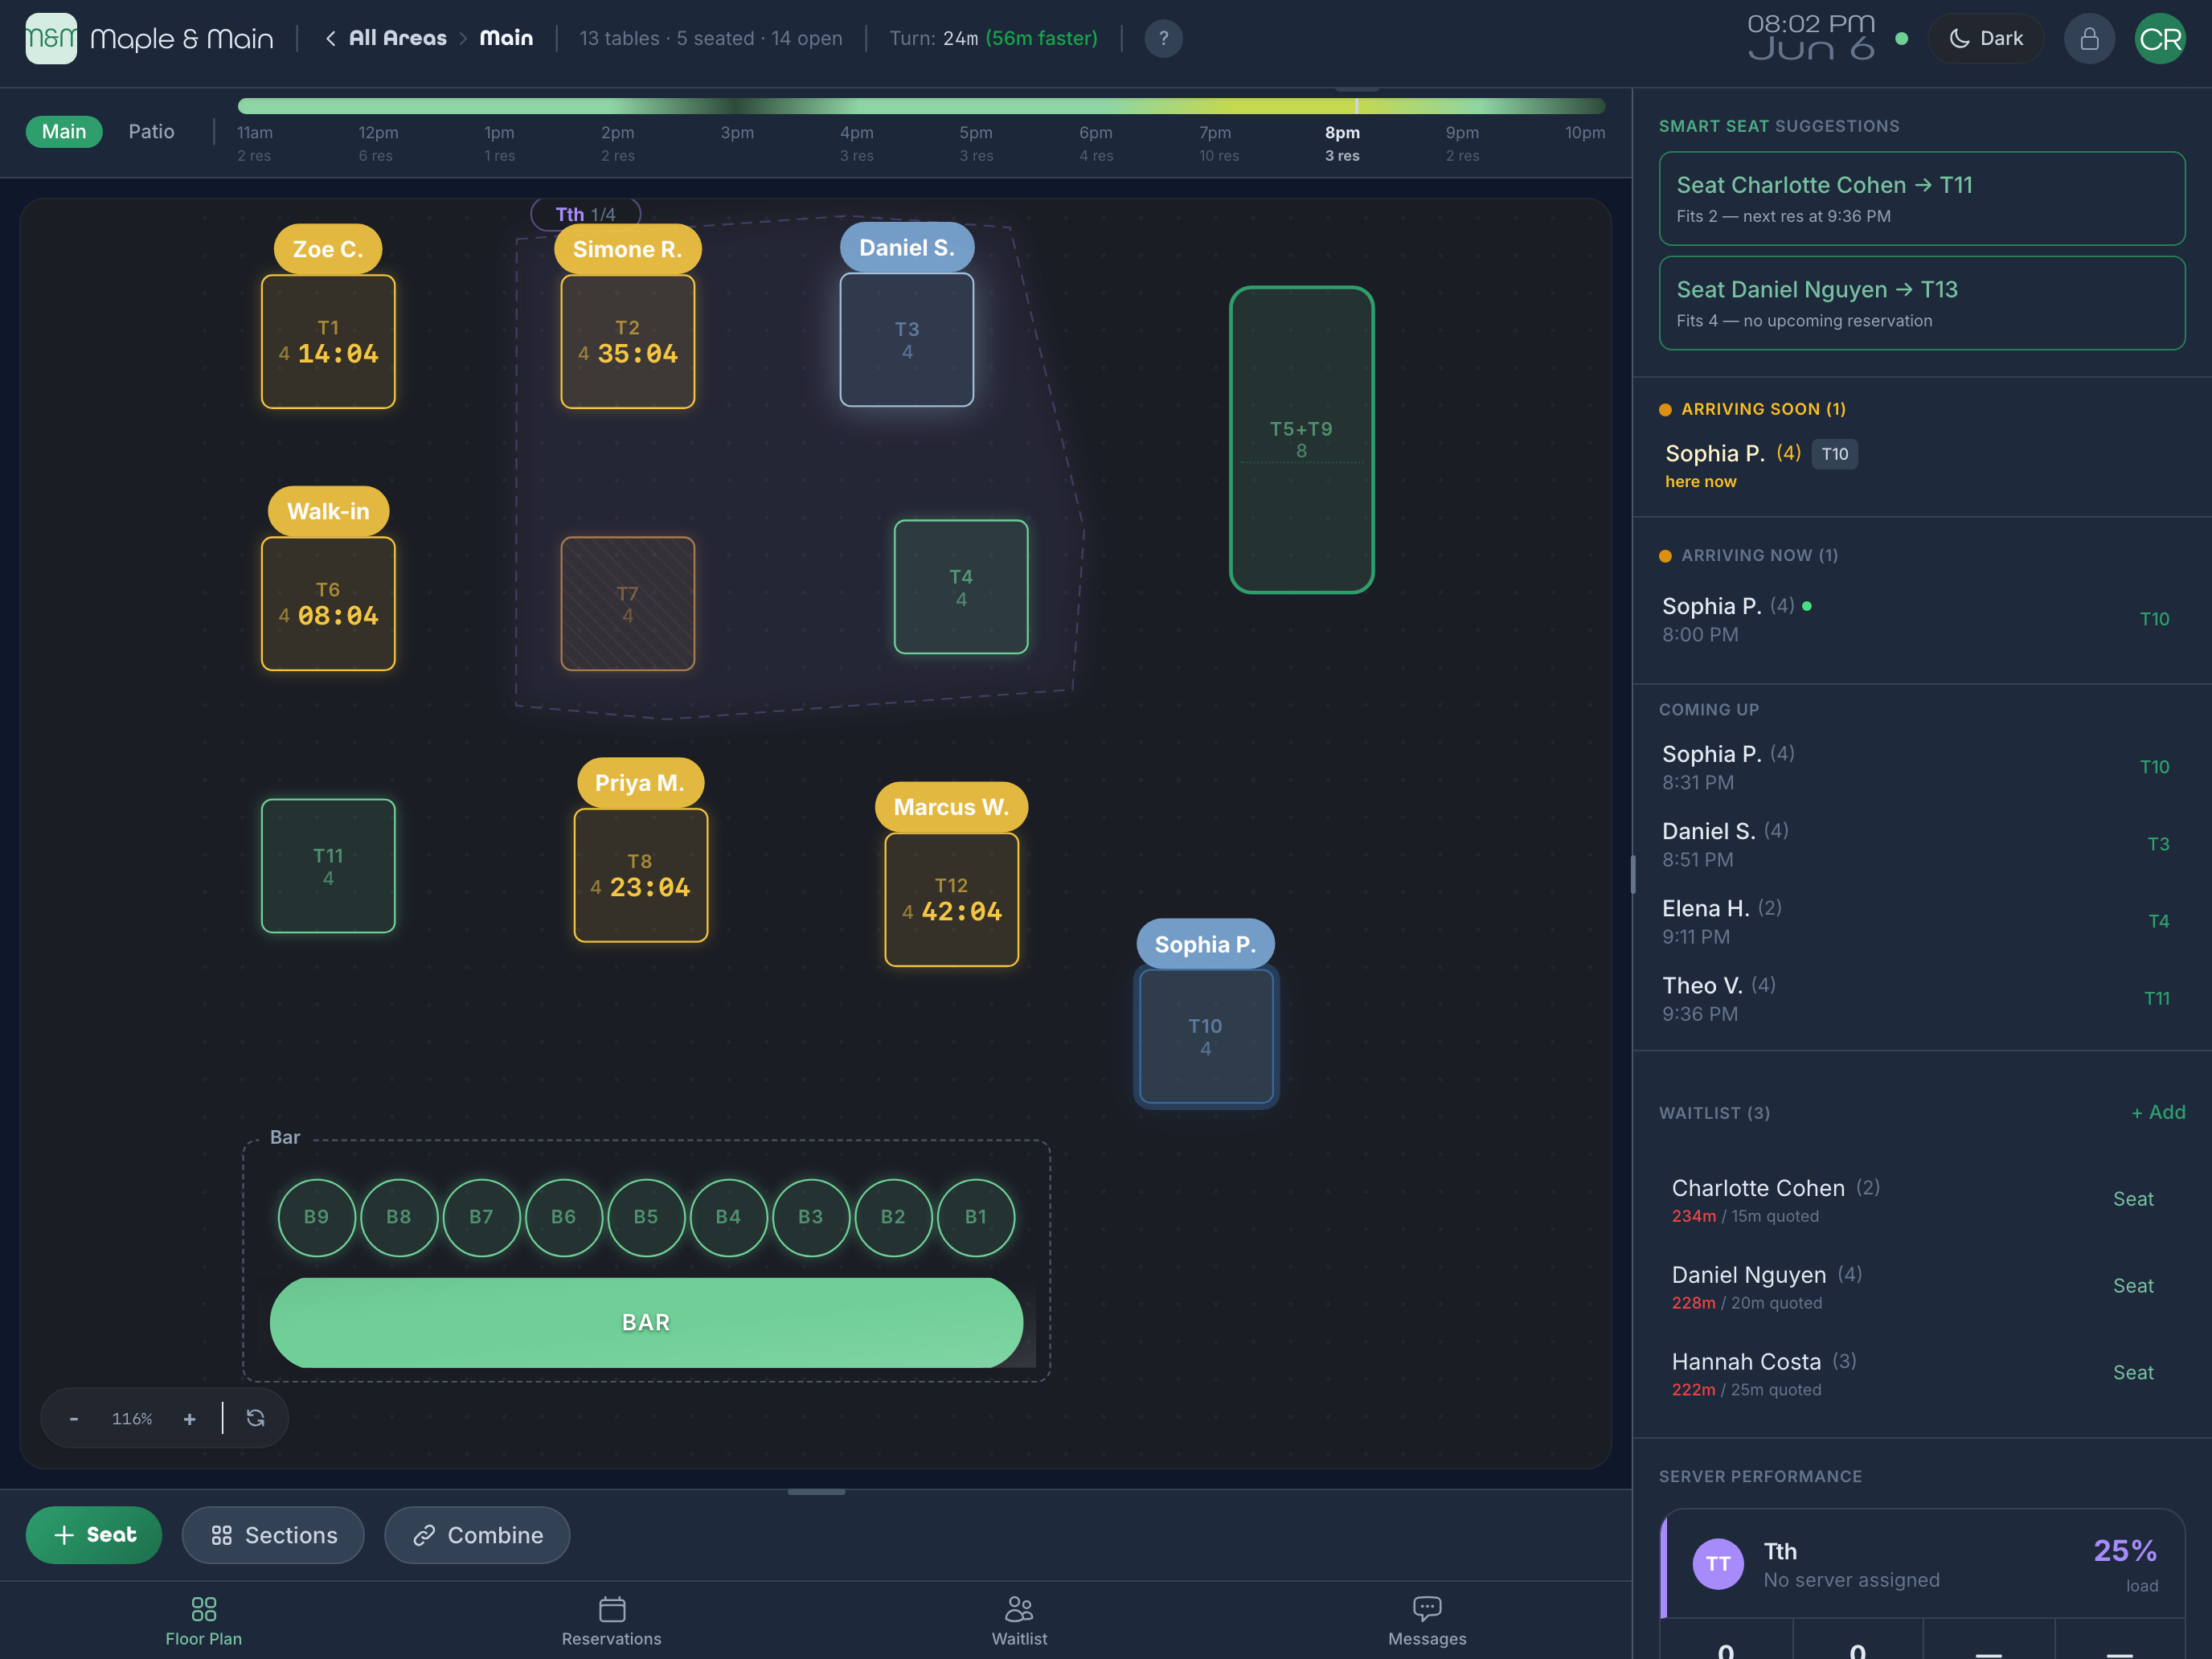The width and height of the screenshot is (2212, 1659).
Task: Open the Messages nav tab
Action: 1427,1621
